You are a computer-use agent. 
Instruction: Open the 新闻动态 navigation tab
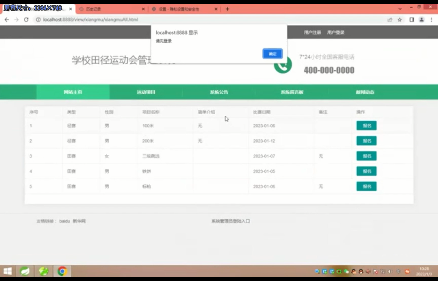[365, 92]
